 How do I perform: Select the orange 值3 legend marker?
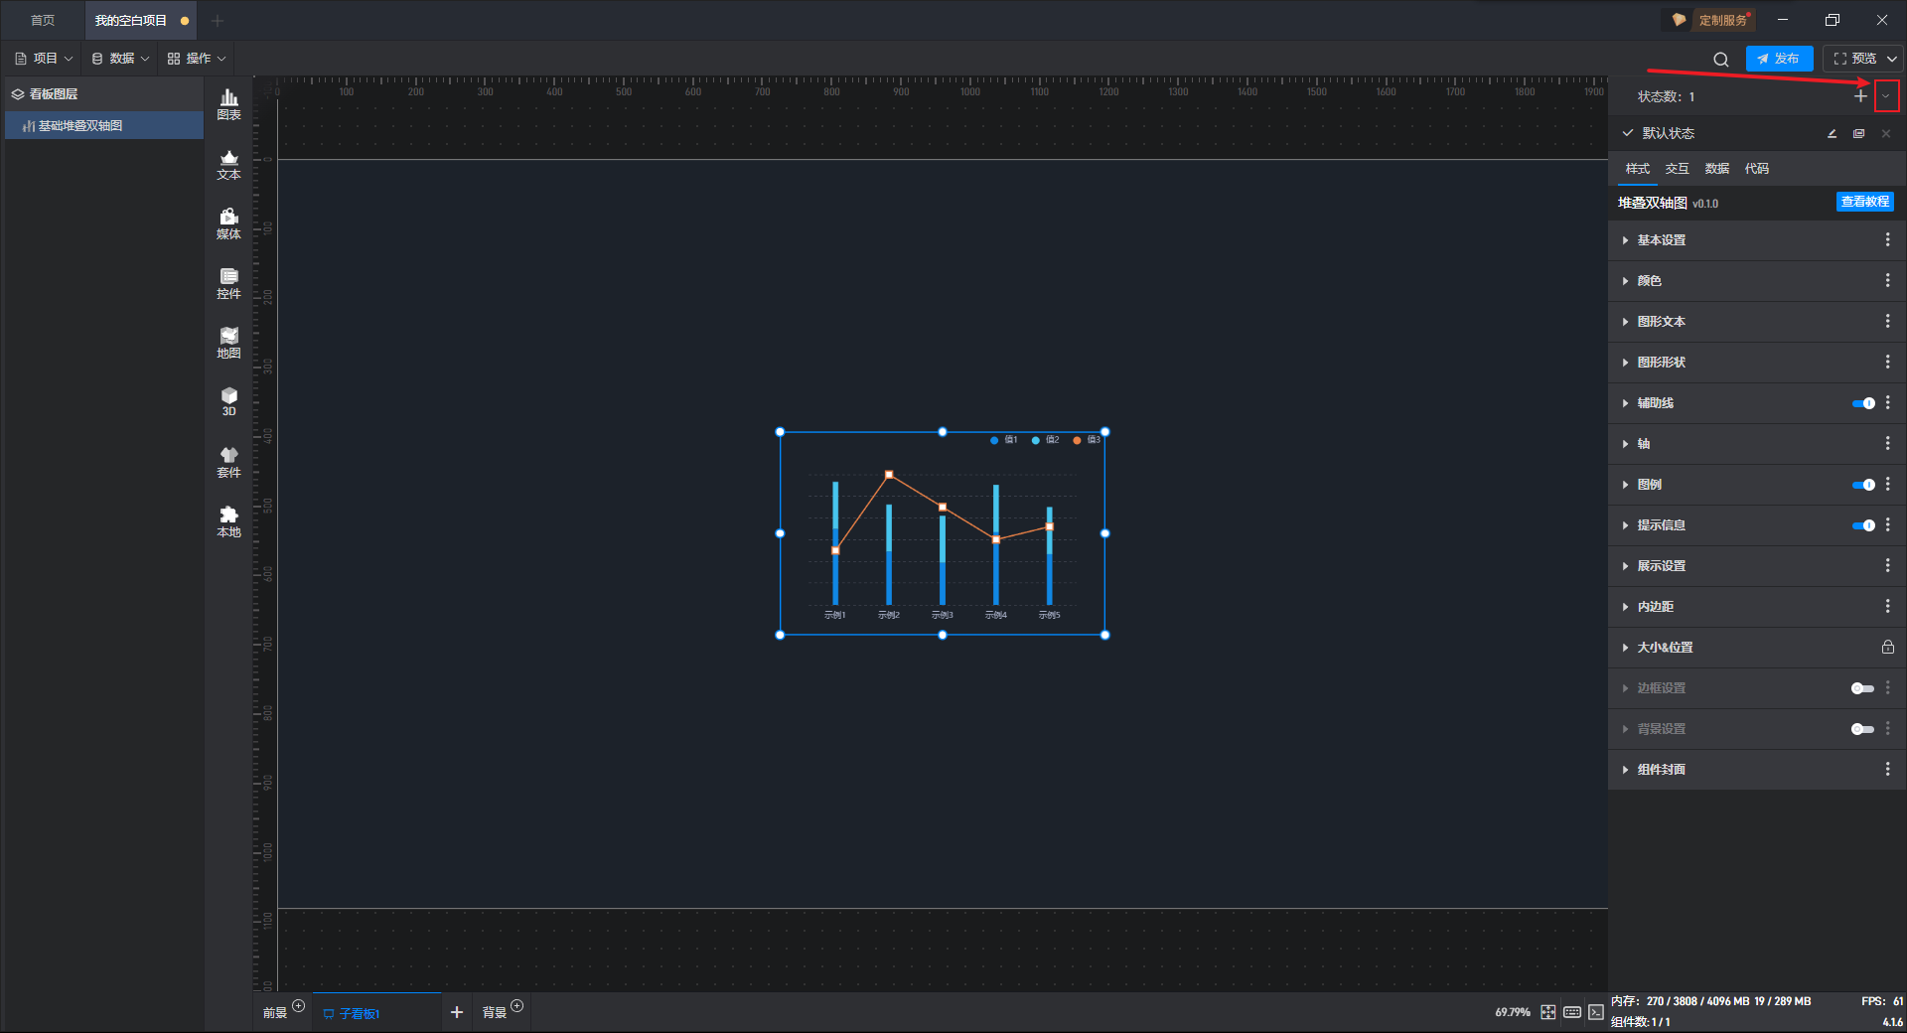(1077, 440)
